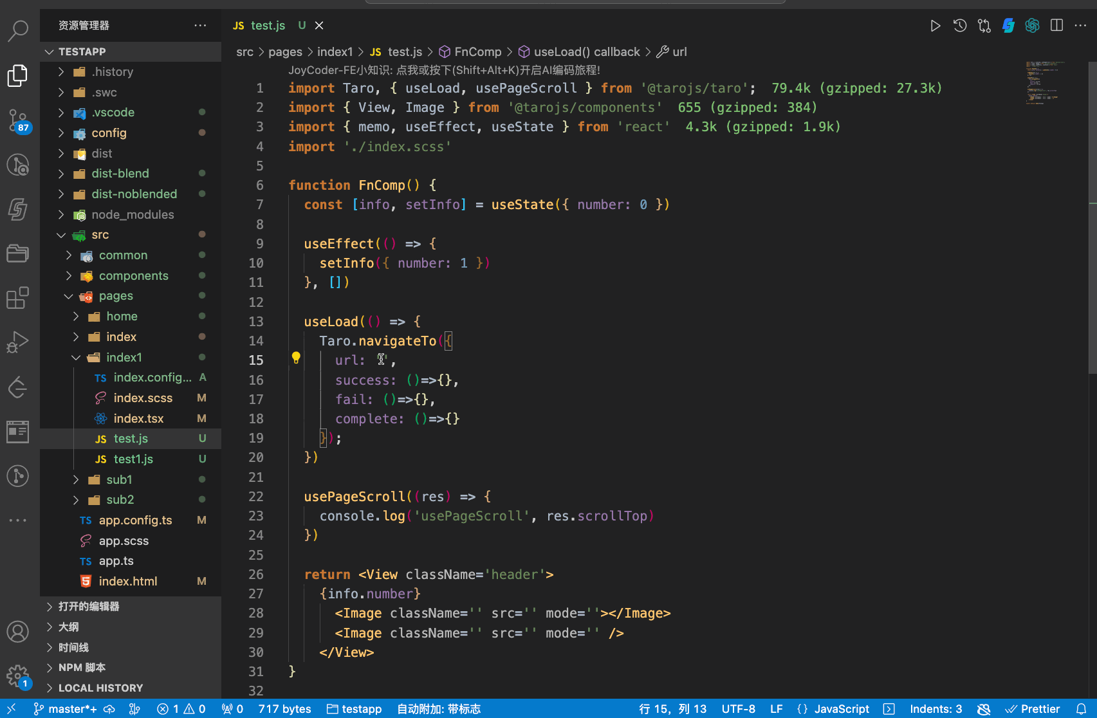Open Explorer views and more actions menu
Image resolution: width=1097 pixels, height=718 pixels.
(200, 26)
